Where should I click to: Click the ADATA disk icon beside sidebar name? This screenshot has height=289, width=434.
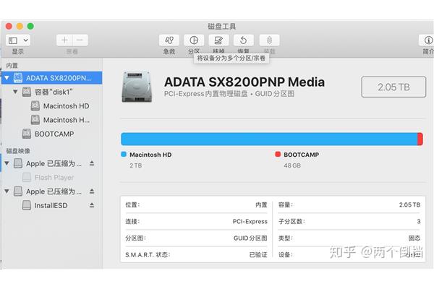tap(18, 78)
